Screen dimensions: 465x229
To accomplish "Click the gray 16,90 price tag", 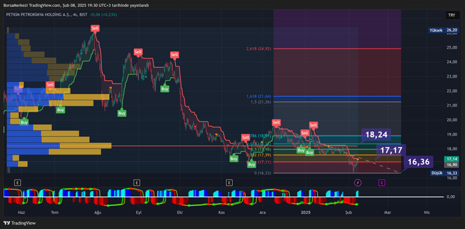I will click(451, 165).
